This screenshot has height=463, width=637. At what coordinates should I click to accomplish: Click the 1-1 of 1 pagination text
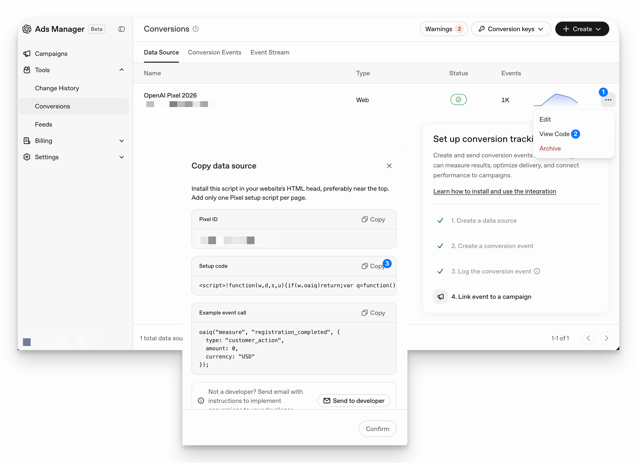pyautogui.click(x=560, y=338)
